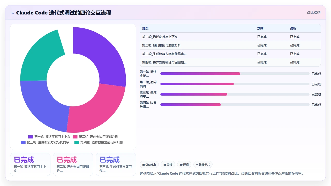Click the 说明 table column header

coord(293,28)
